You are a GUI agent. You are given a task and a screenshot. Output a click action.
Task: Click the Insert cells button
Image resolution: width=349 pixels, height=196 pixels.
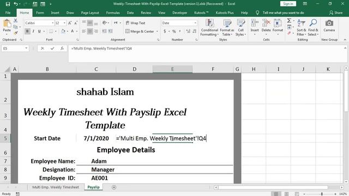point(255,27)
